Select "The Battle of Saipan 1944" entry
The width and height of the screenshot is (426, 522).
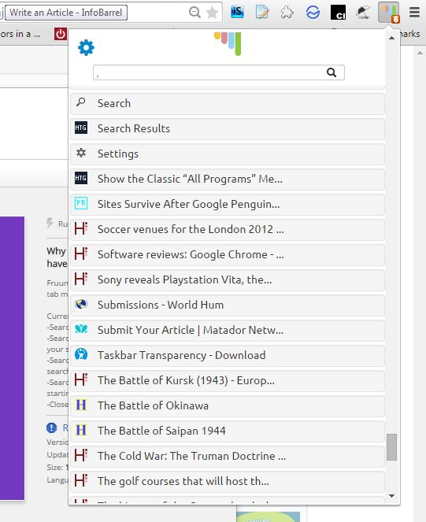[x=228, y=431]
